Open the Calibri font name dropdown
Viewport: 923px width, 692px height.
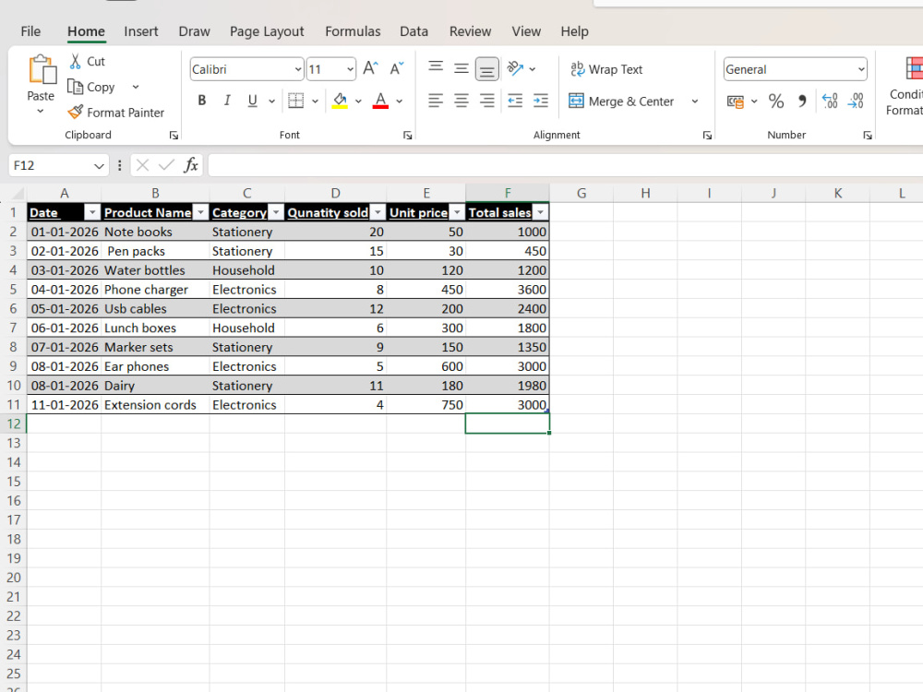tap(298, 69)
